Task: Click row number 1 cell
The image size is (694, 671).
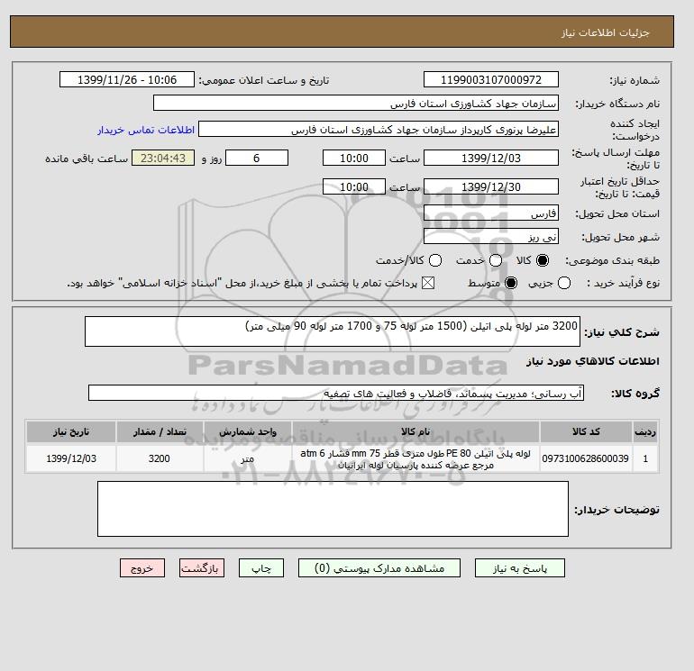Action: point(645,458)
